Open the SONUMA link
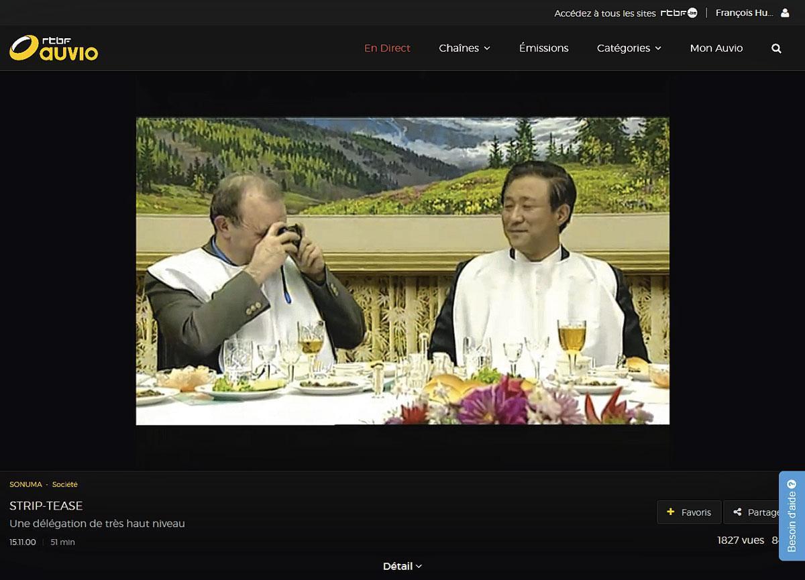This screenshot has height=580, width=805. click(x=25, y=484)
